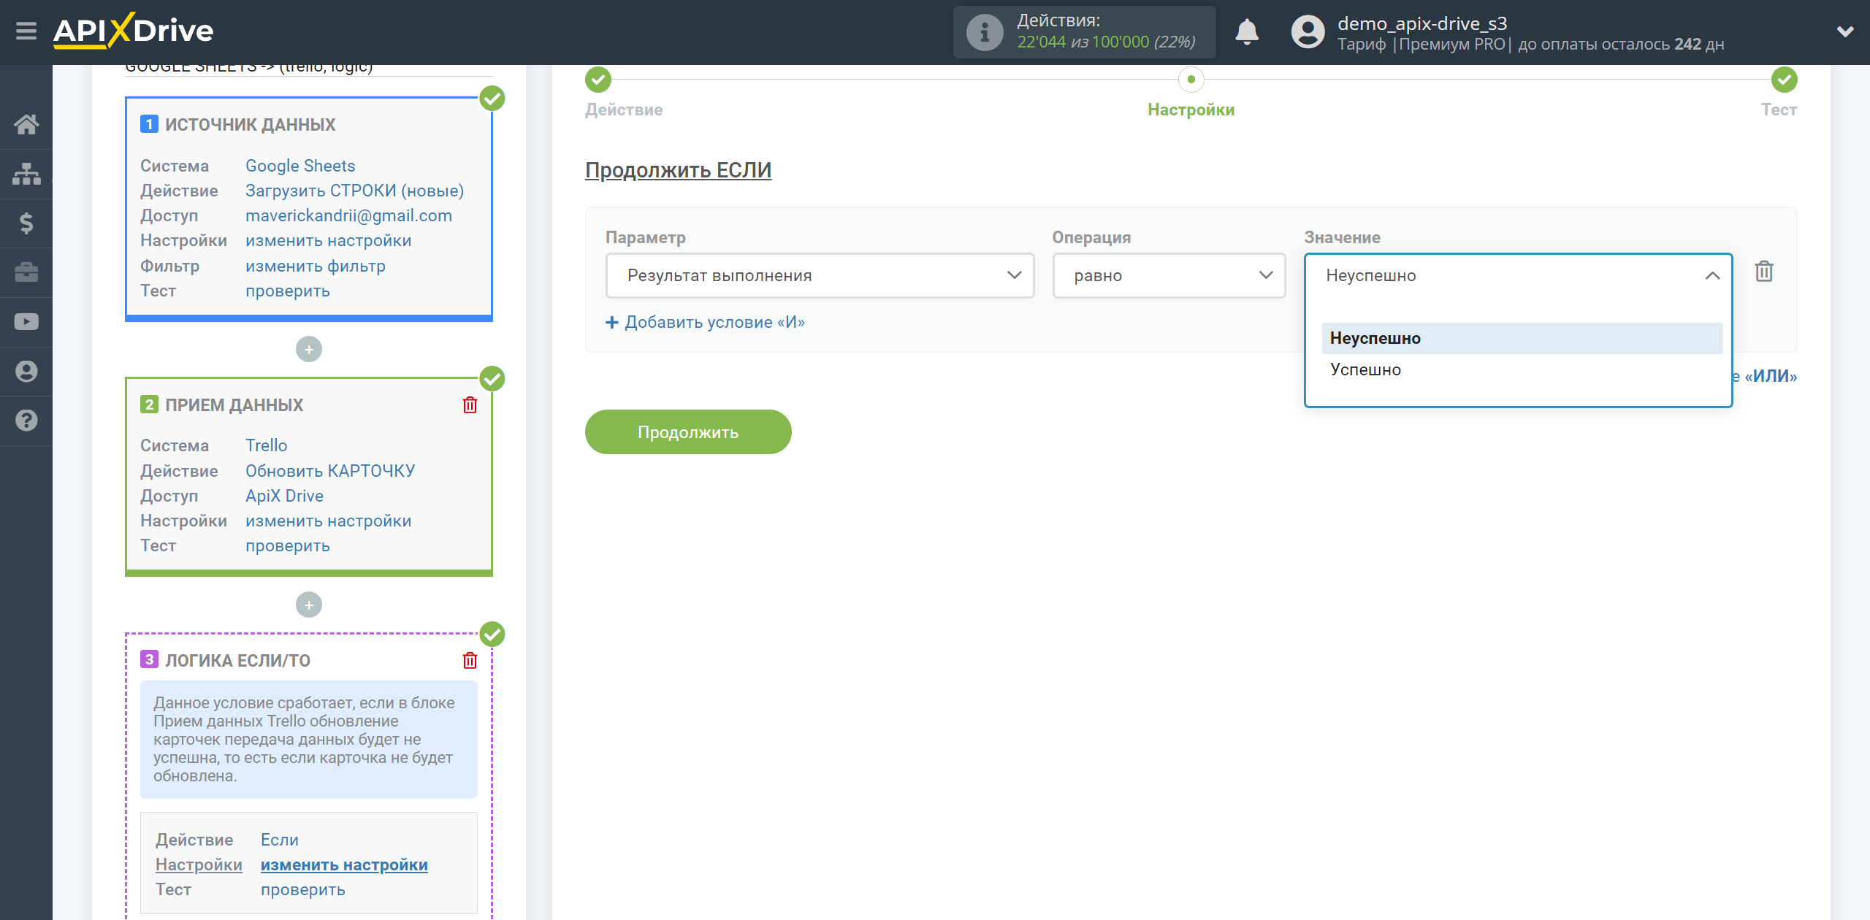This screenshot has height=920, width=1870.
Task: Click the green Продолжить button
Action: [688, 432]
